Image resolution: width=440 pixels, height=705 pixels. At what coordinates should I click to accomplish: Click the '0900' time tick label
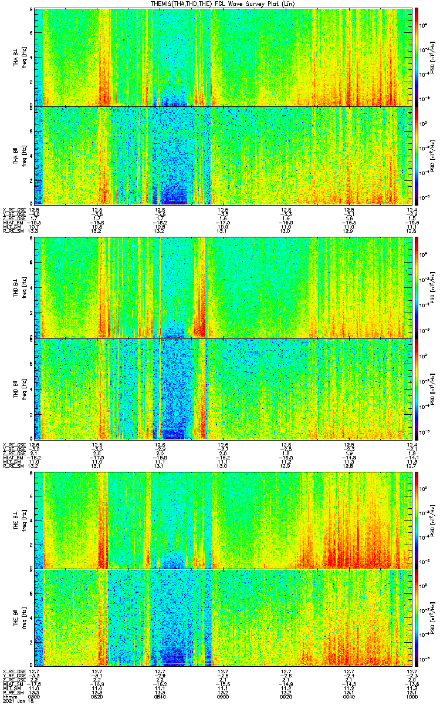click(x=224, y=697)
